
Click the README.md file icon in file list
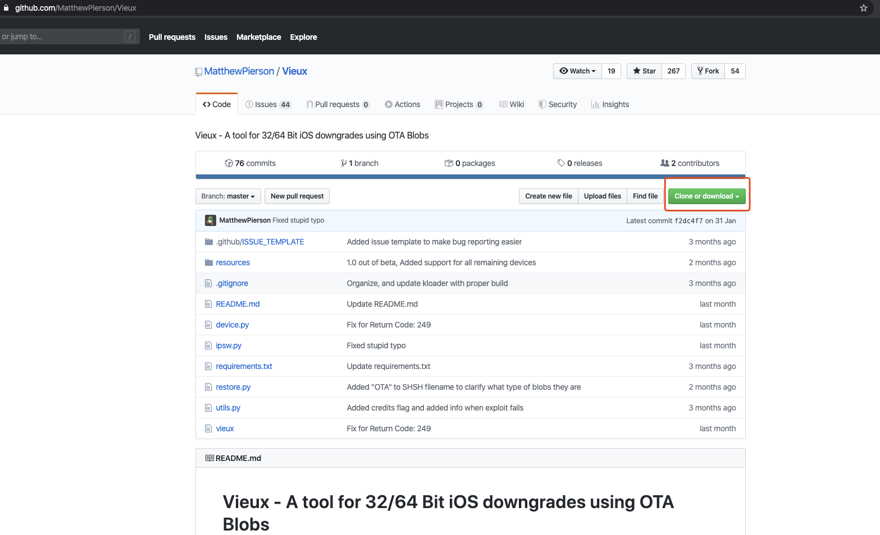point(208,304)
